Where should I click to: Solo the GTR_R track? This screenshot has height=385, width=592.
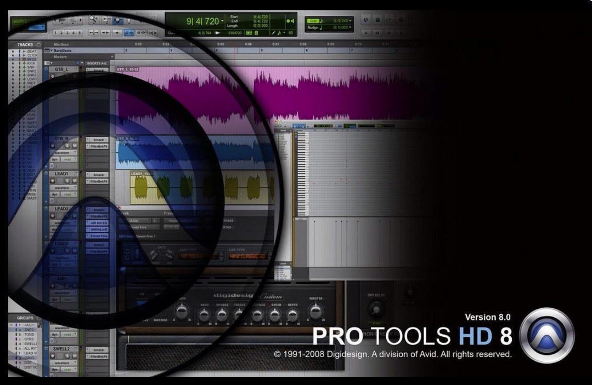[67, 146]
